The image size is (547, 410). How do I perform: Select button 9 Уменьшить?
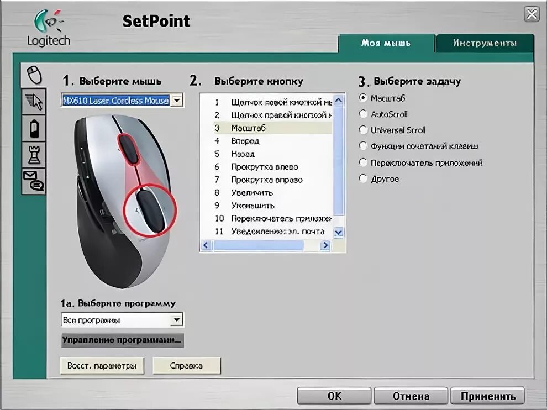pos(273,206)
